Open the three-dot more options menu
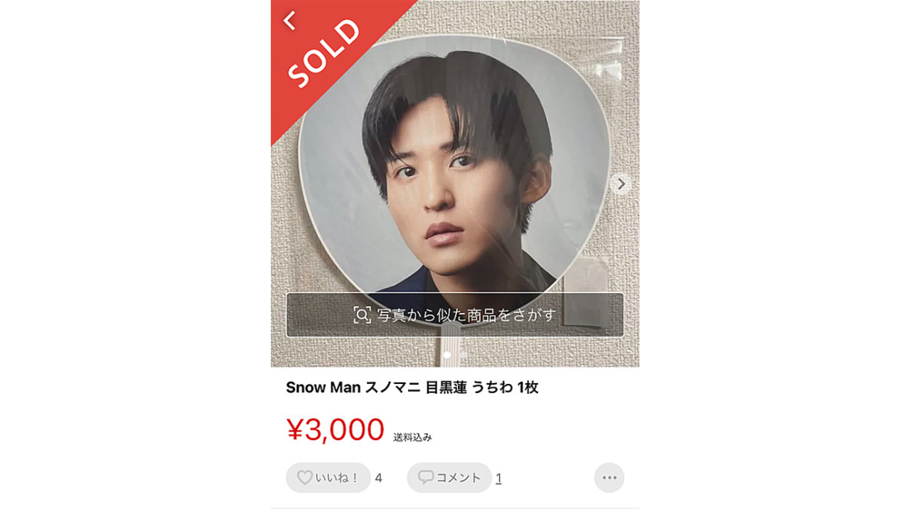 pos(609,478)
